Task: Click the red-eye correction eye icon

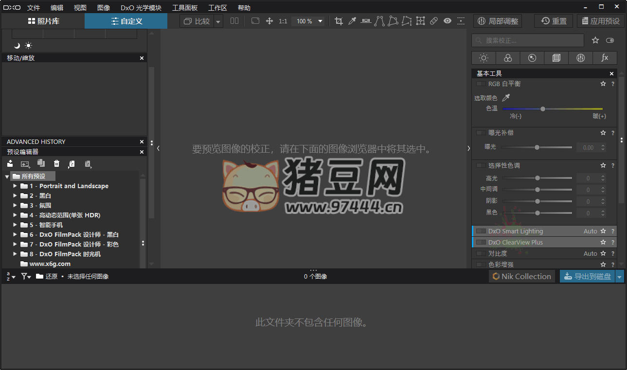Action: (x=448, y=21)
